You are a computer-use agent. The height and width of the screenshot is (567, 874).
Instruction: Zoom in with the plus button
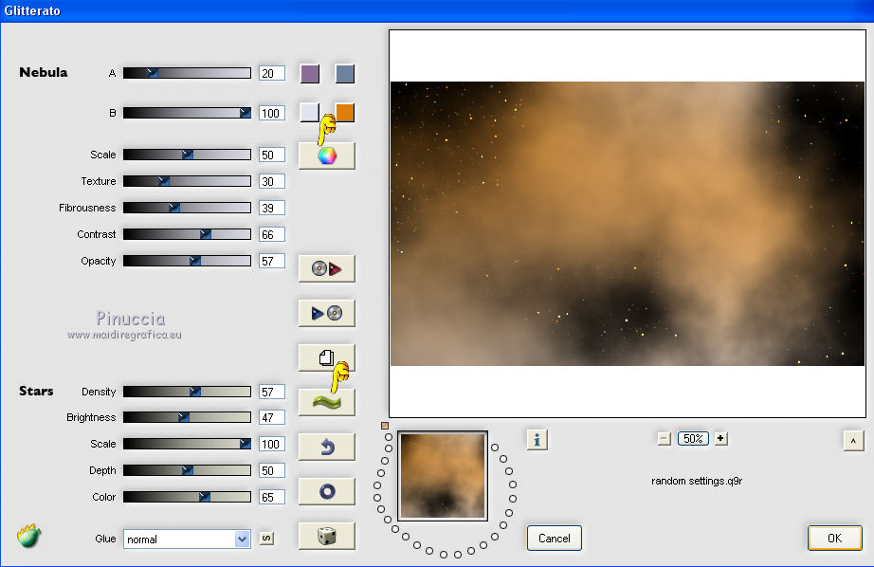coord(720,439)
